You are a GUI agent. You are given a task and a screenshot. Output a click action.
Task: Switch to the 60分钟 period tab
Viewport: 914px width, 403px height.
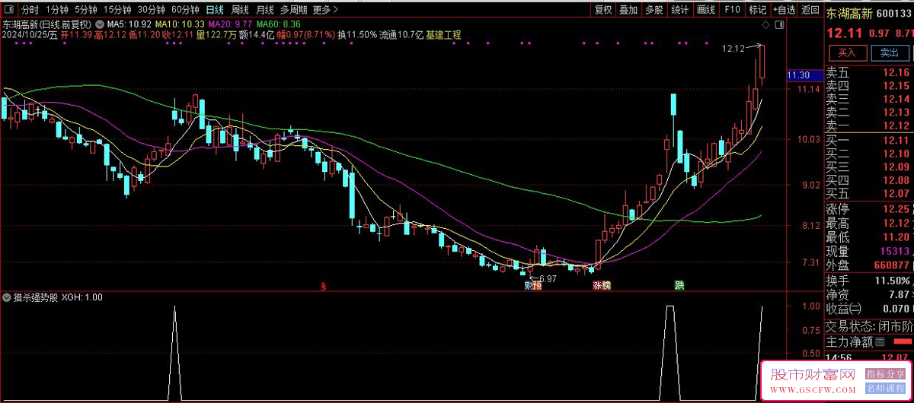click(x=185, y=10)
